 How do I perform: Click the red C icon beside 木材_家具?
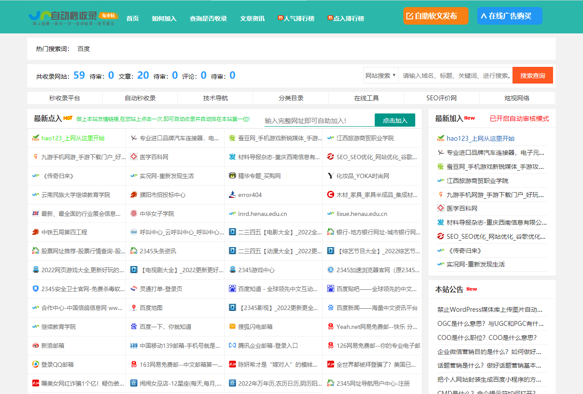331,195
